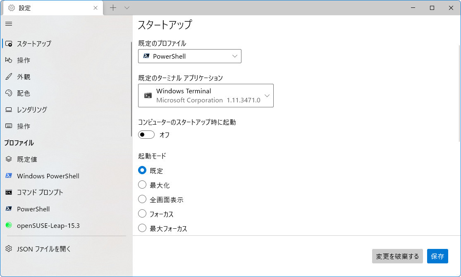Select the フォーカス launch mode
Image resolution: width=461 pixels, height=277 pixels.
142,213
